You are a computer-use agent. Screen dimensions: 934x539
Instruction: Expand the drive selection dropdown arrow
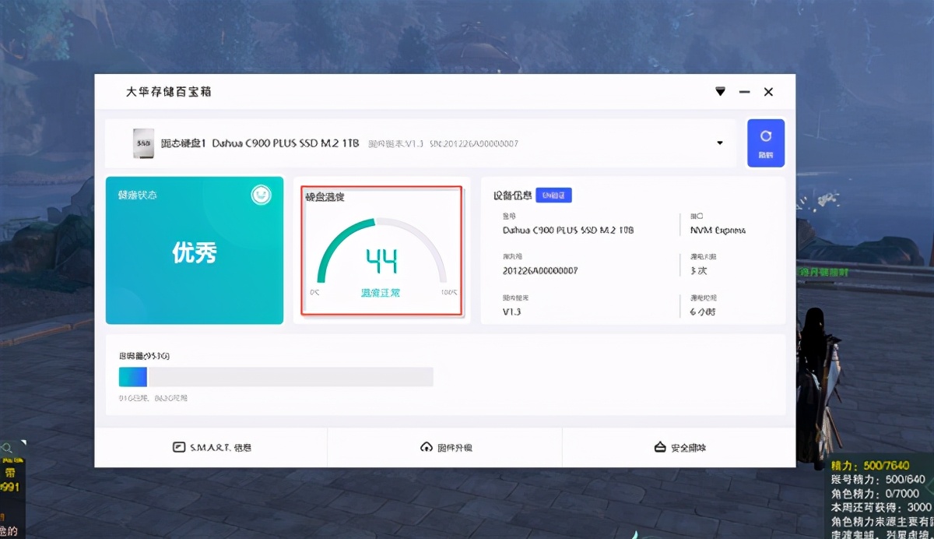pos(720,143)
